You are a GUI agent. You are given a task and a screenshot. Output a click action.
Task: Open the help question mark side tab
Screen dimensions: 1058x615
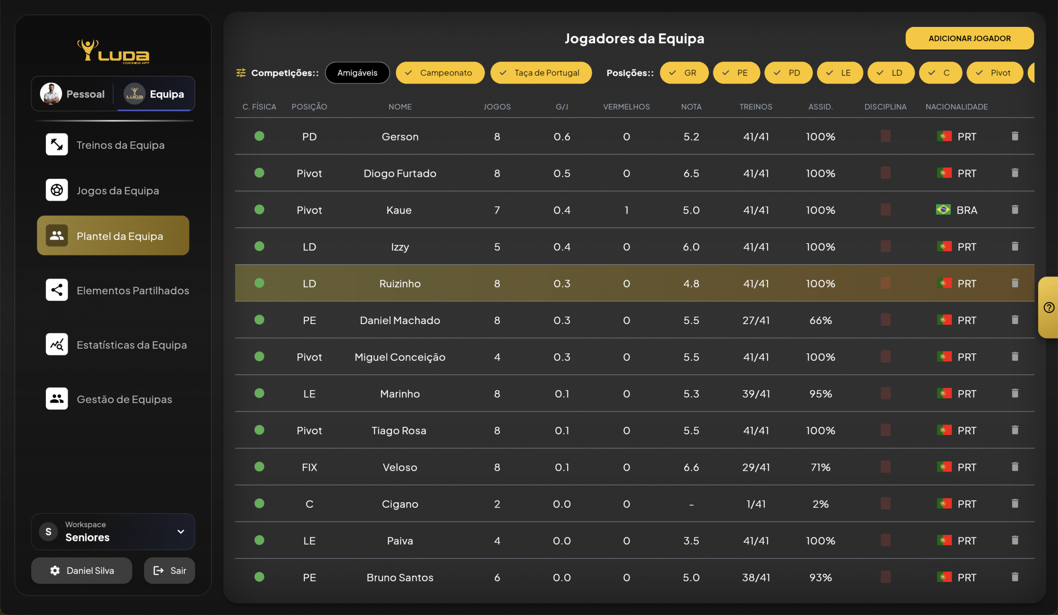[1048, 308]
